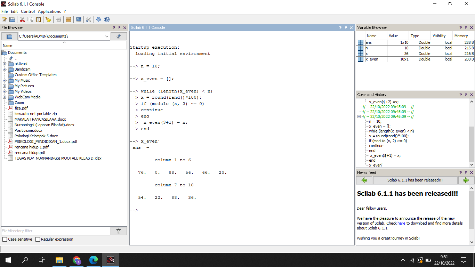Click the file filter funnel button
This screenshot has width=475, height=267.
coord(119,231)
